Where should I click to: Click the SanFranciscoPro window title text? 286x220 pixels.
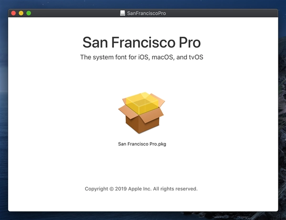tap(146, 13)
